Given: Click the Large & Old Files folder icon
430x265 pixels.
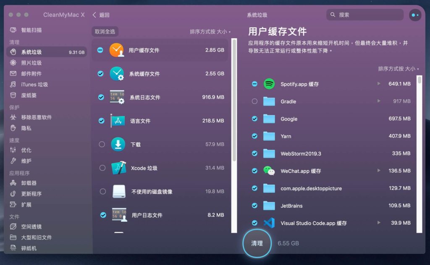Looking at the screenshot, I should [13, 237].
